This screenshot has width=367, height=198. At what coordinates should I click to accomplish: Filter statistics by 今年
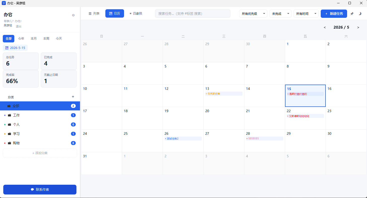click(x=21, y=39)
